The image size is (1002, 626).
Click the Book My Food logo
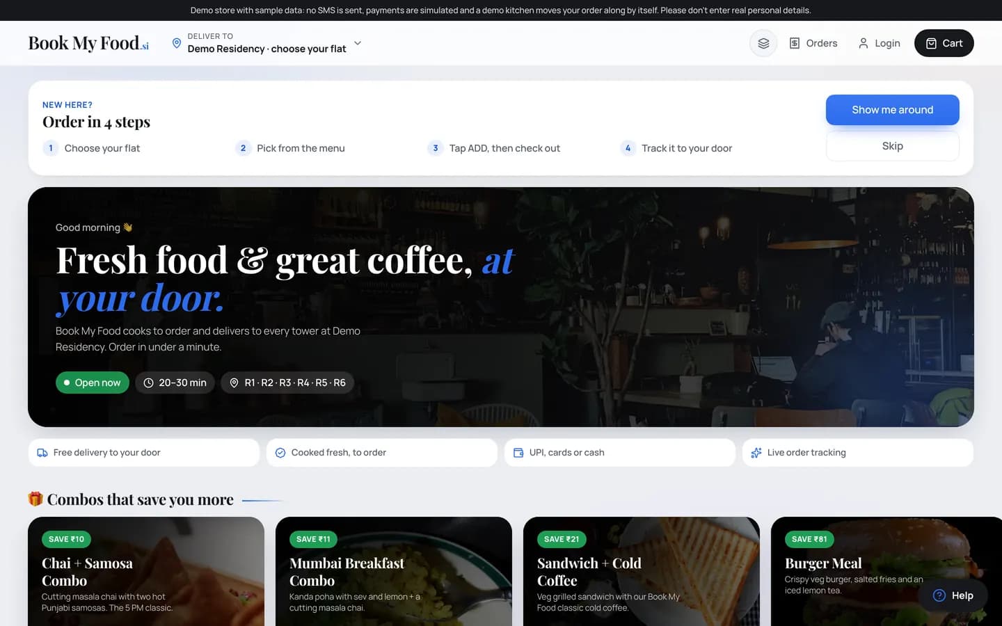coord(88,43)
